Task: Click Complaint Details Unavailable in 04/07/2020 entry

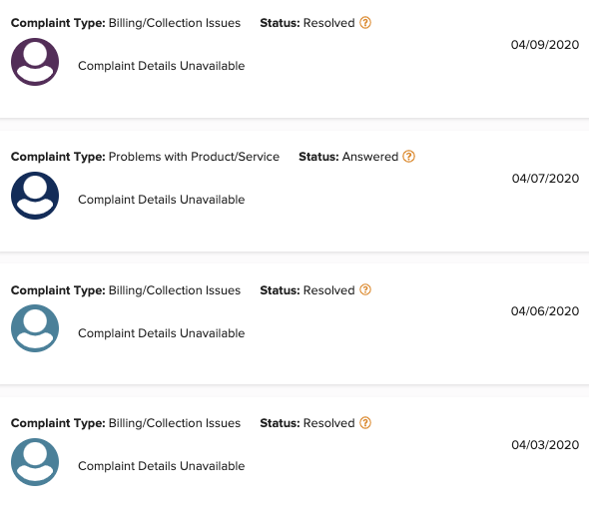Action: 161,200
